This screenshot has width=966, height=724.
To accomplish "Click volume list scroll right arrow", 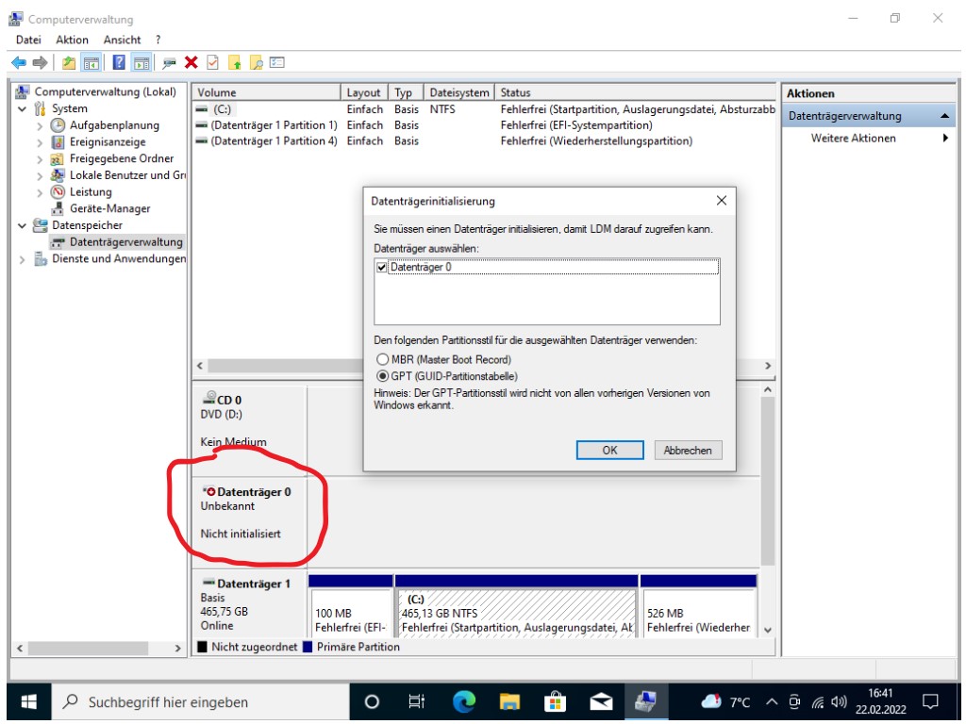I will click(x=768, y=366).
